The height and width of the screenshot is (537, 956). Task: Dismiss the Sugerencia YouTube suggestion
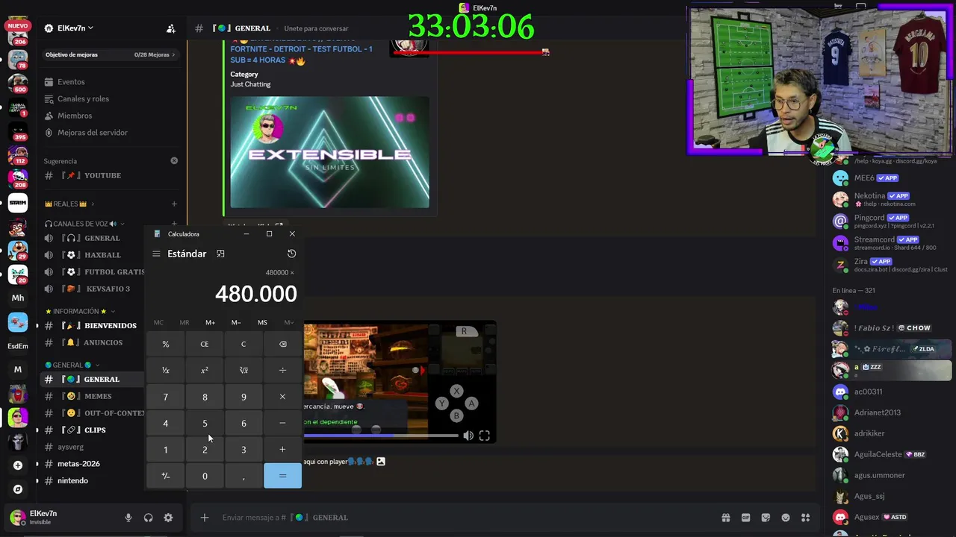click(x=174, y=160)
